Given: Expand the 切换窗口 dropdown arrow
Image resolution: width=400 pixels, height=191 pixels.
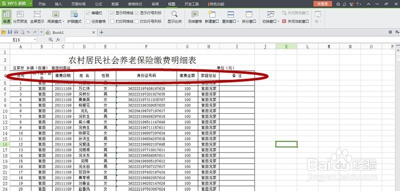Looking at the screenshot, I should [278, 21].
